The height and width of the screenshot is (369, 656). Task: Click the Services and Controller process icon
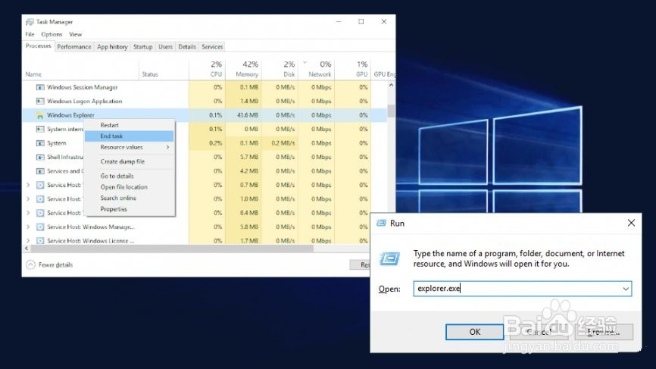[40, 171]
